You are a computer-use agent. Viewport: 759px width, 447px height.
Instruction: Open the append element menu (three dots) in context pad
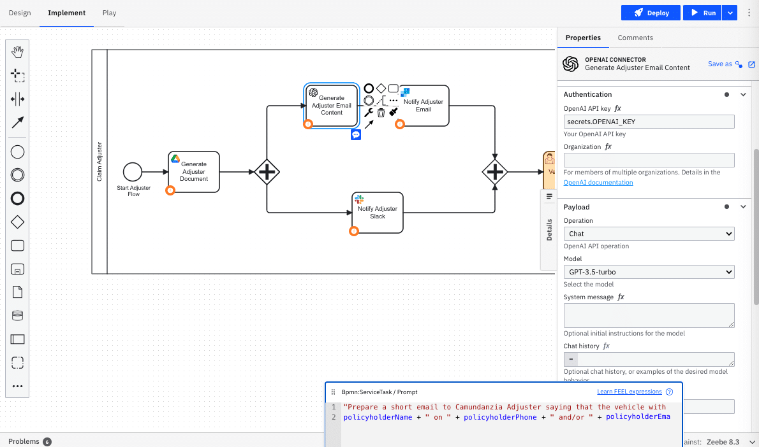(x=394, y=101)
